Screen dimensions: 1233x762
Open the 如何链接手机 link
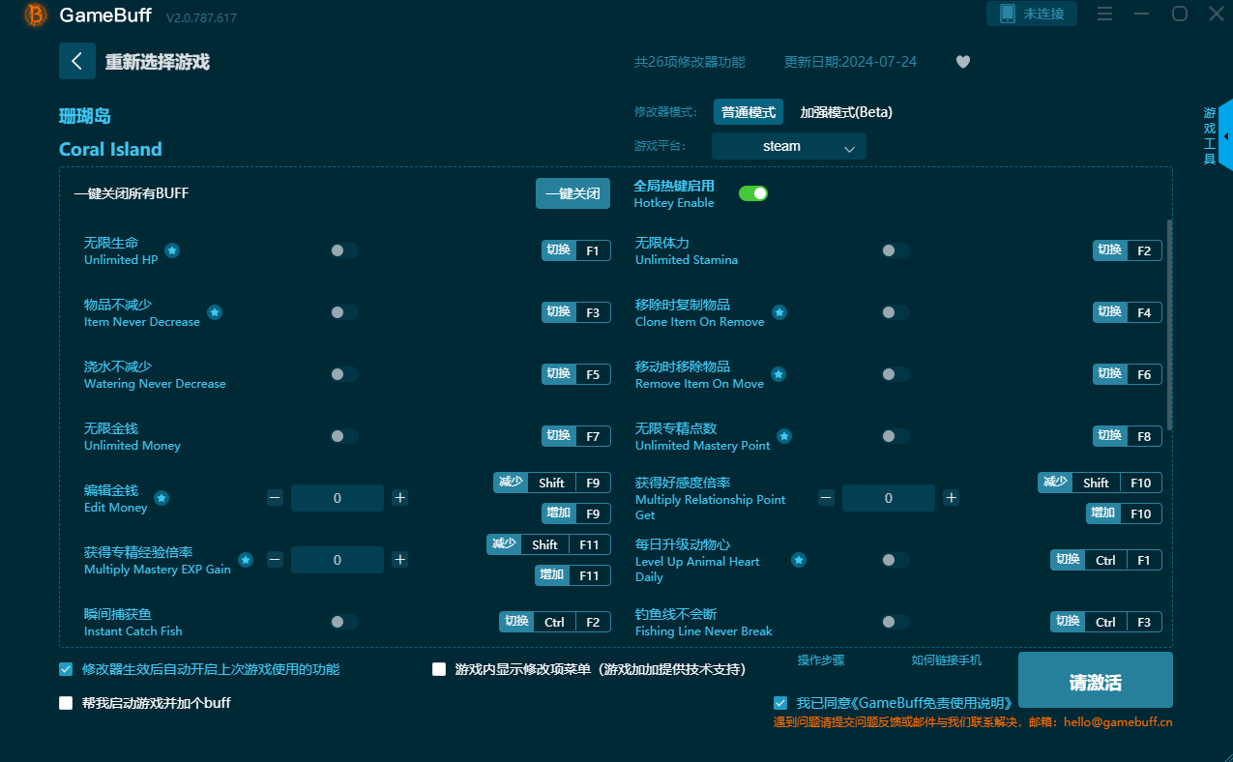coord(946,659)
